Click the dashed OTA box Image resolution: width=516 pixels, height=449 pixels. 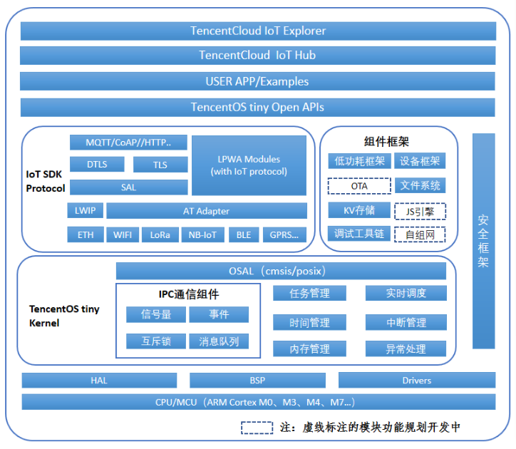pyautogui.click(x=359, y=186)
